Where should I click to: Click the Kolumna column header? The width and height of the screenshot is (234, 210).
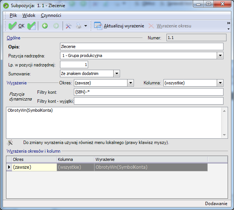[75, 159]
